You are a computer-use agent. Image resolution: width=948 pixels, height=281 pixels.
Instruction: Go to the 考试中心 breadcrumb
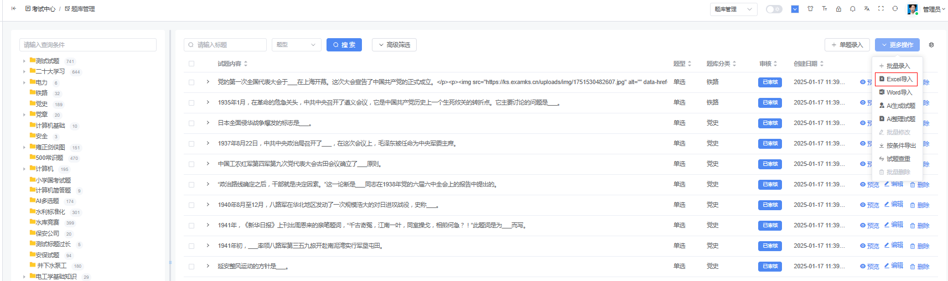coord(40,9)
